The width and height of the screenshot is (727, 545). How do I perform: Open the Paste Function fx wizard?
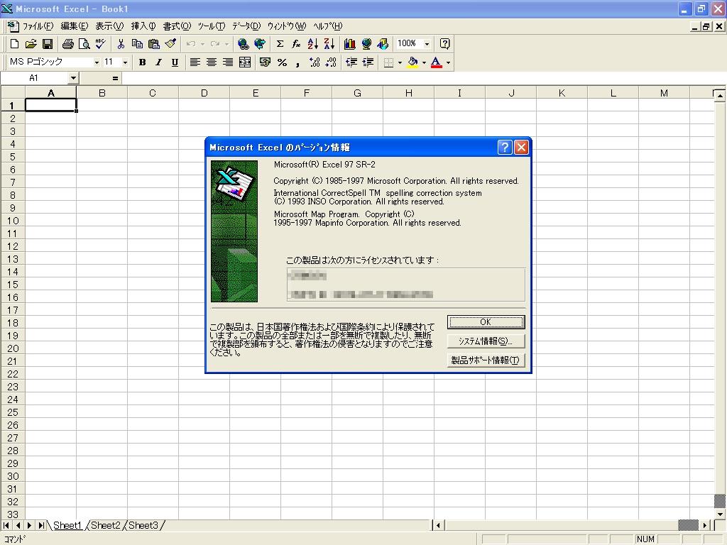point(296,44)
